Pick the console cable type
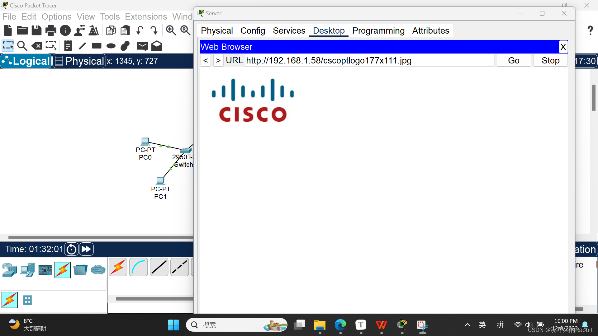This screenshot has height=336, width=598. point(139,267)
